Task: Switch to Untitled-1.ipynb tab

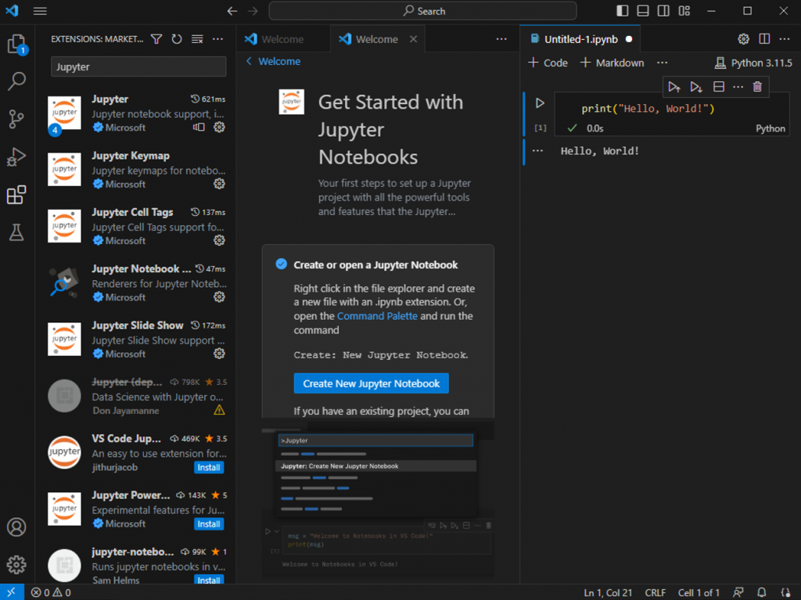Action: [580, 39]
